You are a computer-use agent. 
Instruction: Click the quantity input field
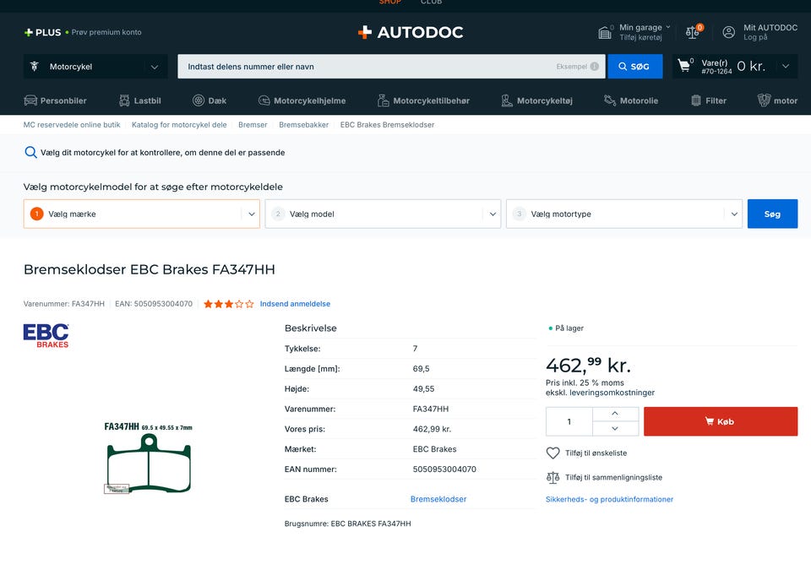coord(569,421)
